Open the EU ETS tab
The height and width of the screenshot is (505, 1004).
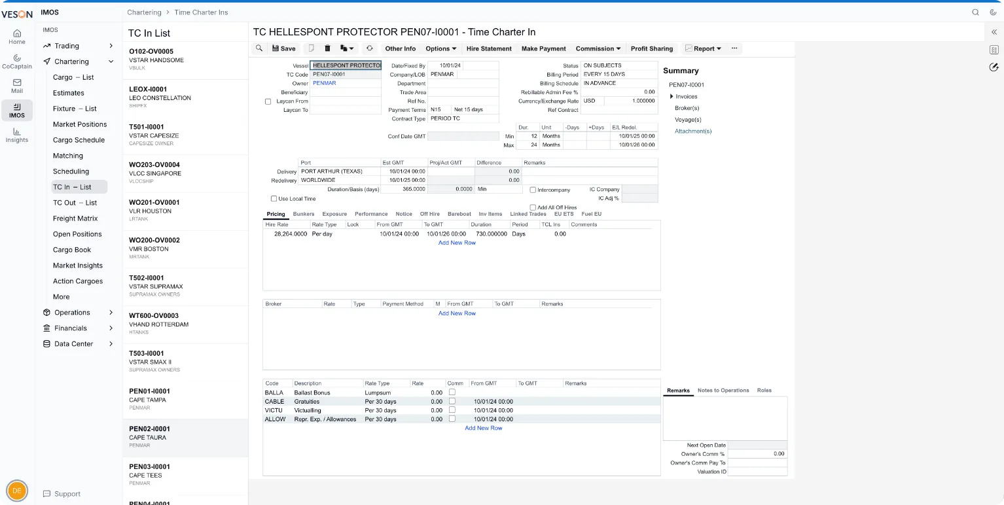564,214
